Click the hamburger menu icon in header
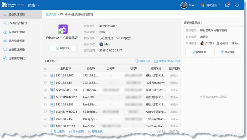 pyautogui.click(x=23, y=5)
